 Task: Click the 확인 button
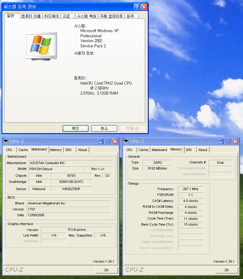point(76,129)
